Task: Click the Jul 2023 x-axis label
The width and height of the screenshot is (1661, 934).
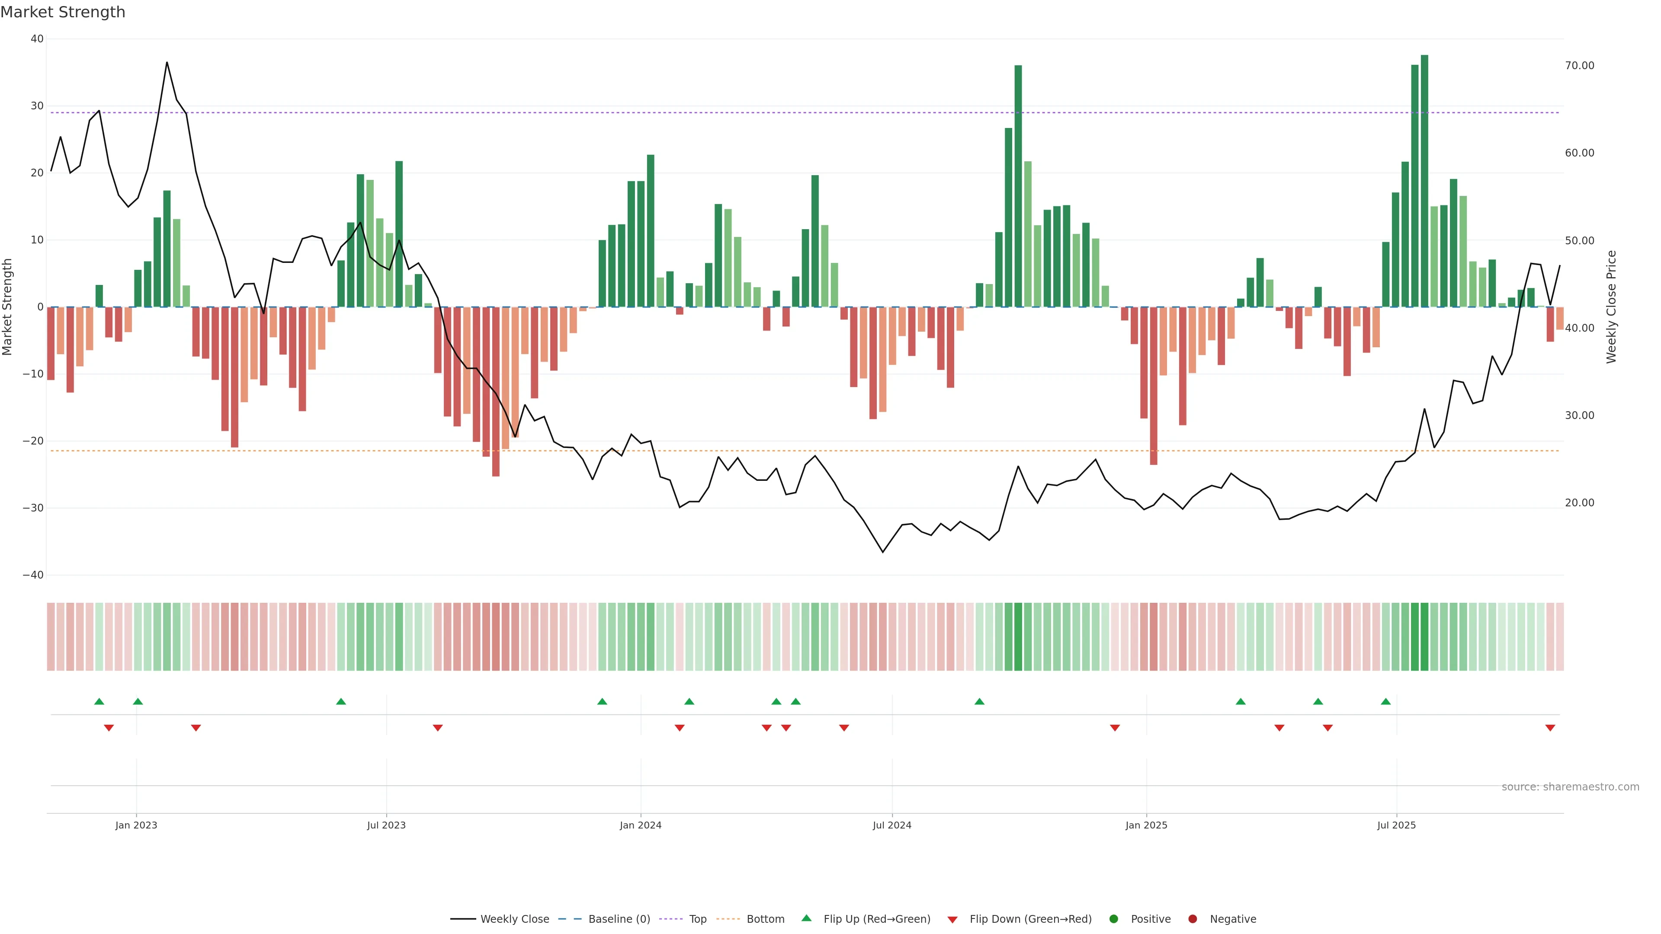Action: pyautogui.click(x=386, y=825)
